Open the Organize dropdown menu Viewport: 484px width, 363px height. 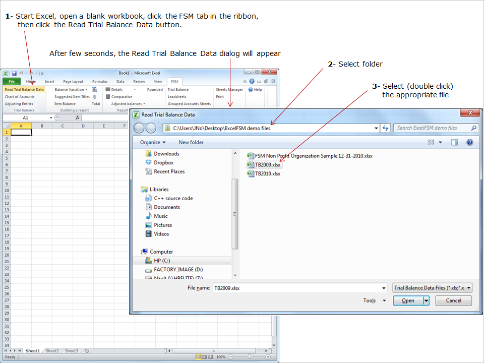click(153, 142)
